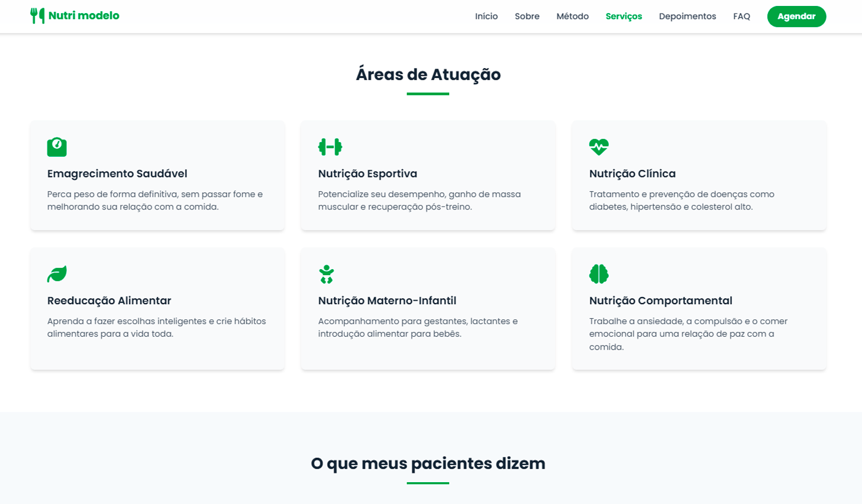Click text starting 'Aprenda a fazer escolhas inteligentes'
The width and height of the screenshot is (862, 504).
pos(157,328)
